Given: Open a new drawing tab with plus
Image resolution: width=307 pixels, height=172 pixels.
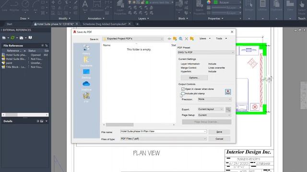Looking at the screenshot, I should pos(137,24).
